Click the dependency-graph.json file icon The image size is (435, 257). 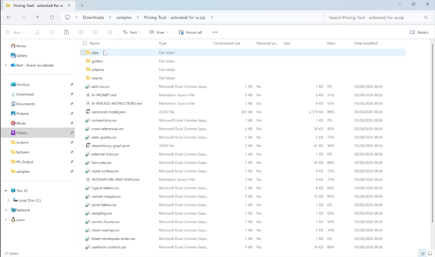(88, 145)
